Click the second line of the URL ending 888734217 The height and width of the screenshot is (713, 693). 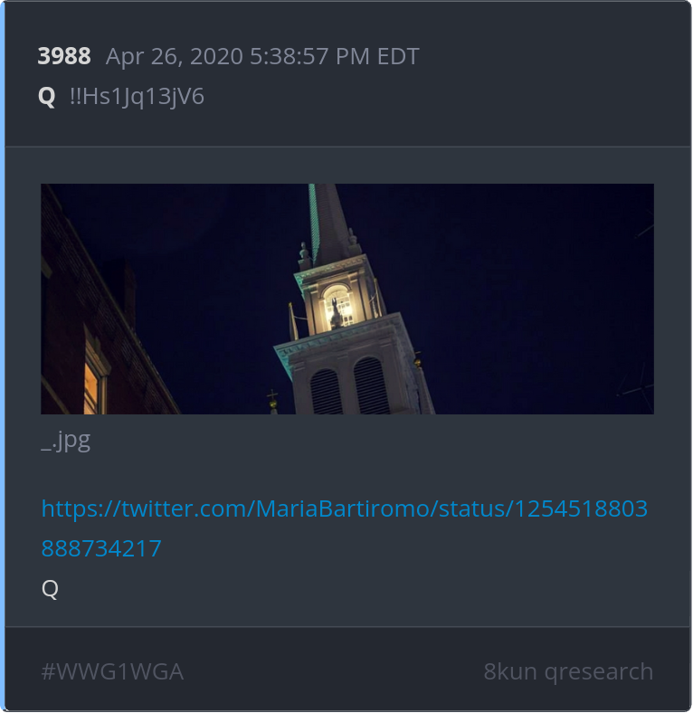click(101, 548)
